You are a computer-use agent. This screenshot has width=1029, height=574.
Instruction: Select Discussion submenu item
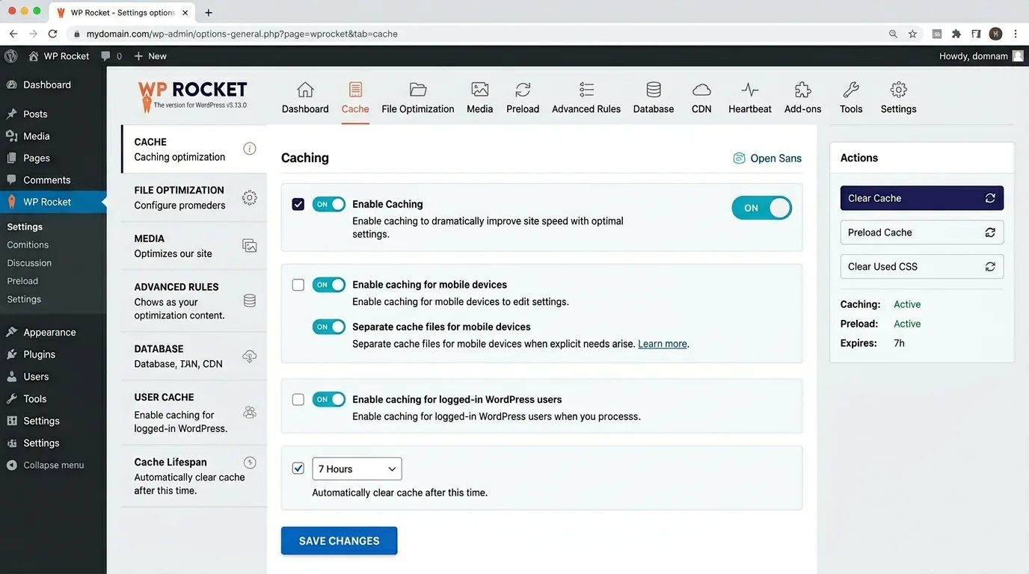pos(29,263)
